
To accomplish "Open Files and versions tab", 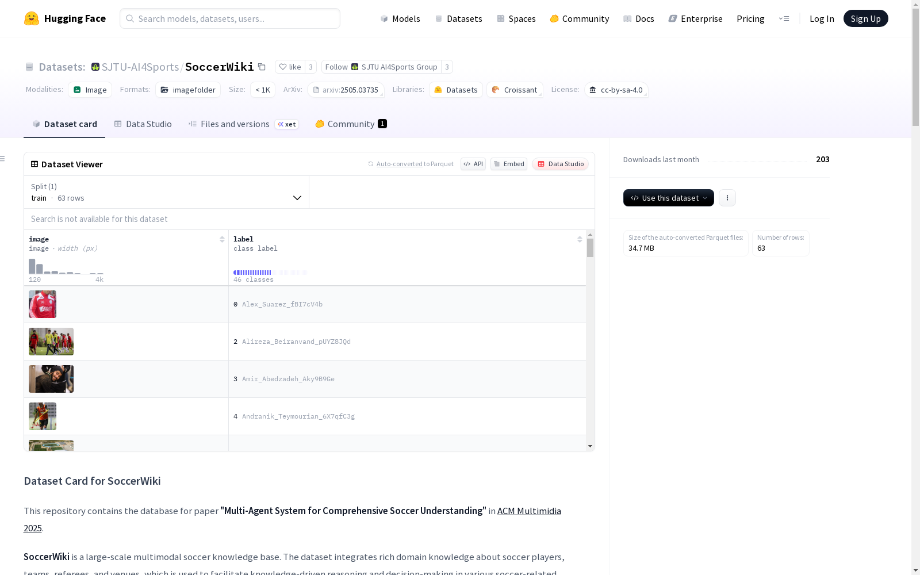I will point(244,124).
